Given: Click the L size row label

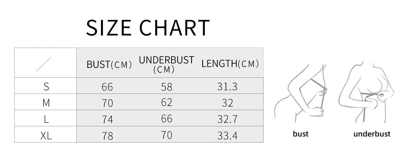Looking at the screenshot, I should pos(46,119).
